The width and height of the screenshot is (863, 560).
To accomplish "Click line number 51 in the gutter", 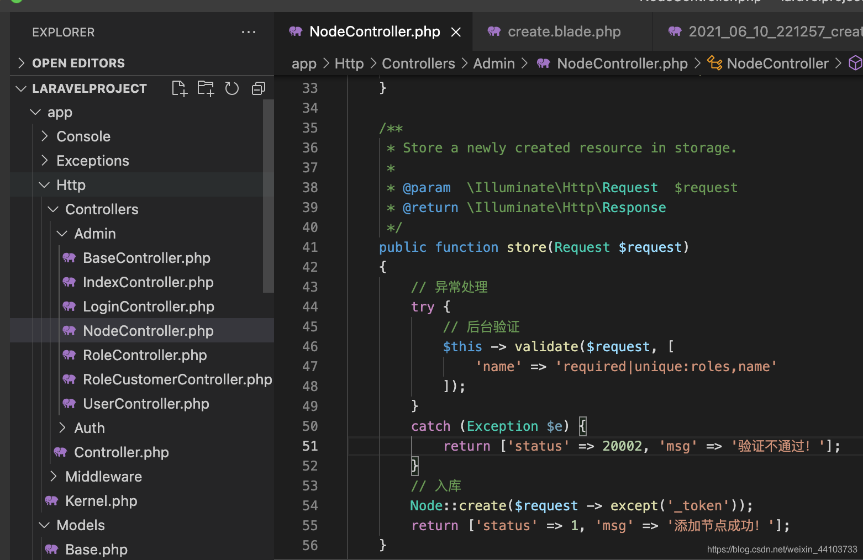I will pyautogui.click(x=310, y=446).
